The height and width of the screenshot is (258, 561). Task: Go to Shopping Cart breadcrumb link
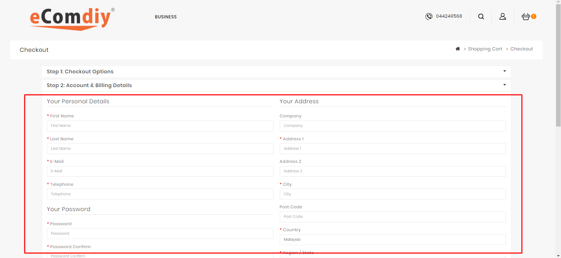485,49
